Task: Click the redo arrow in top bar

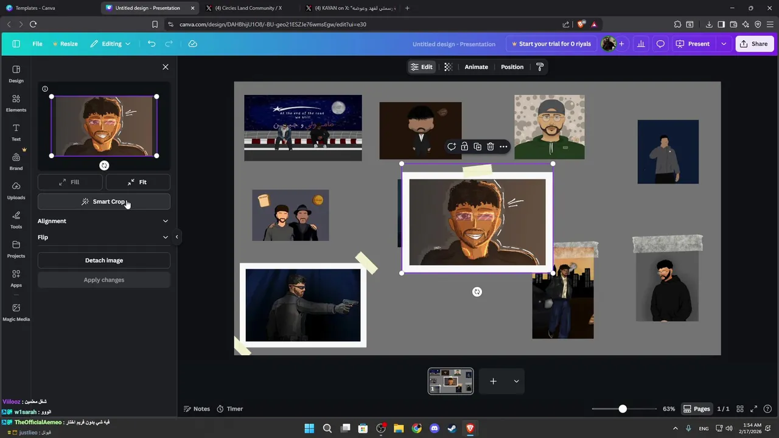Action: tap(169, 44)
